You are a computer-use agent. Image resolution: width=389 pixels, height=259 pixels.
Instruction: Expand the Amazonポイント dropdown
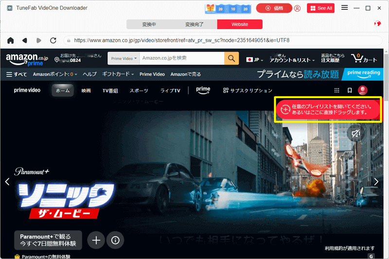55,74
